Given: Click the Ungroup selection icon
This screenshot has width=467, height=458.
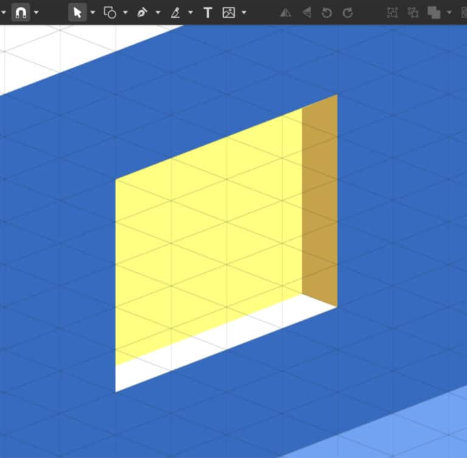Looking at the screenshot, I should coord(413,13).
